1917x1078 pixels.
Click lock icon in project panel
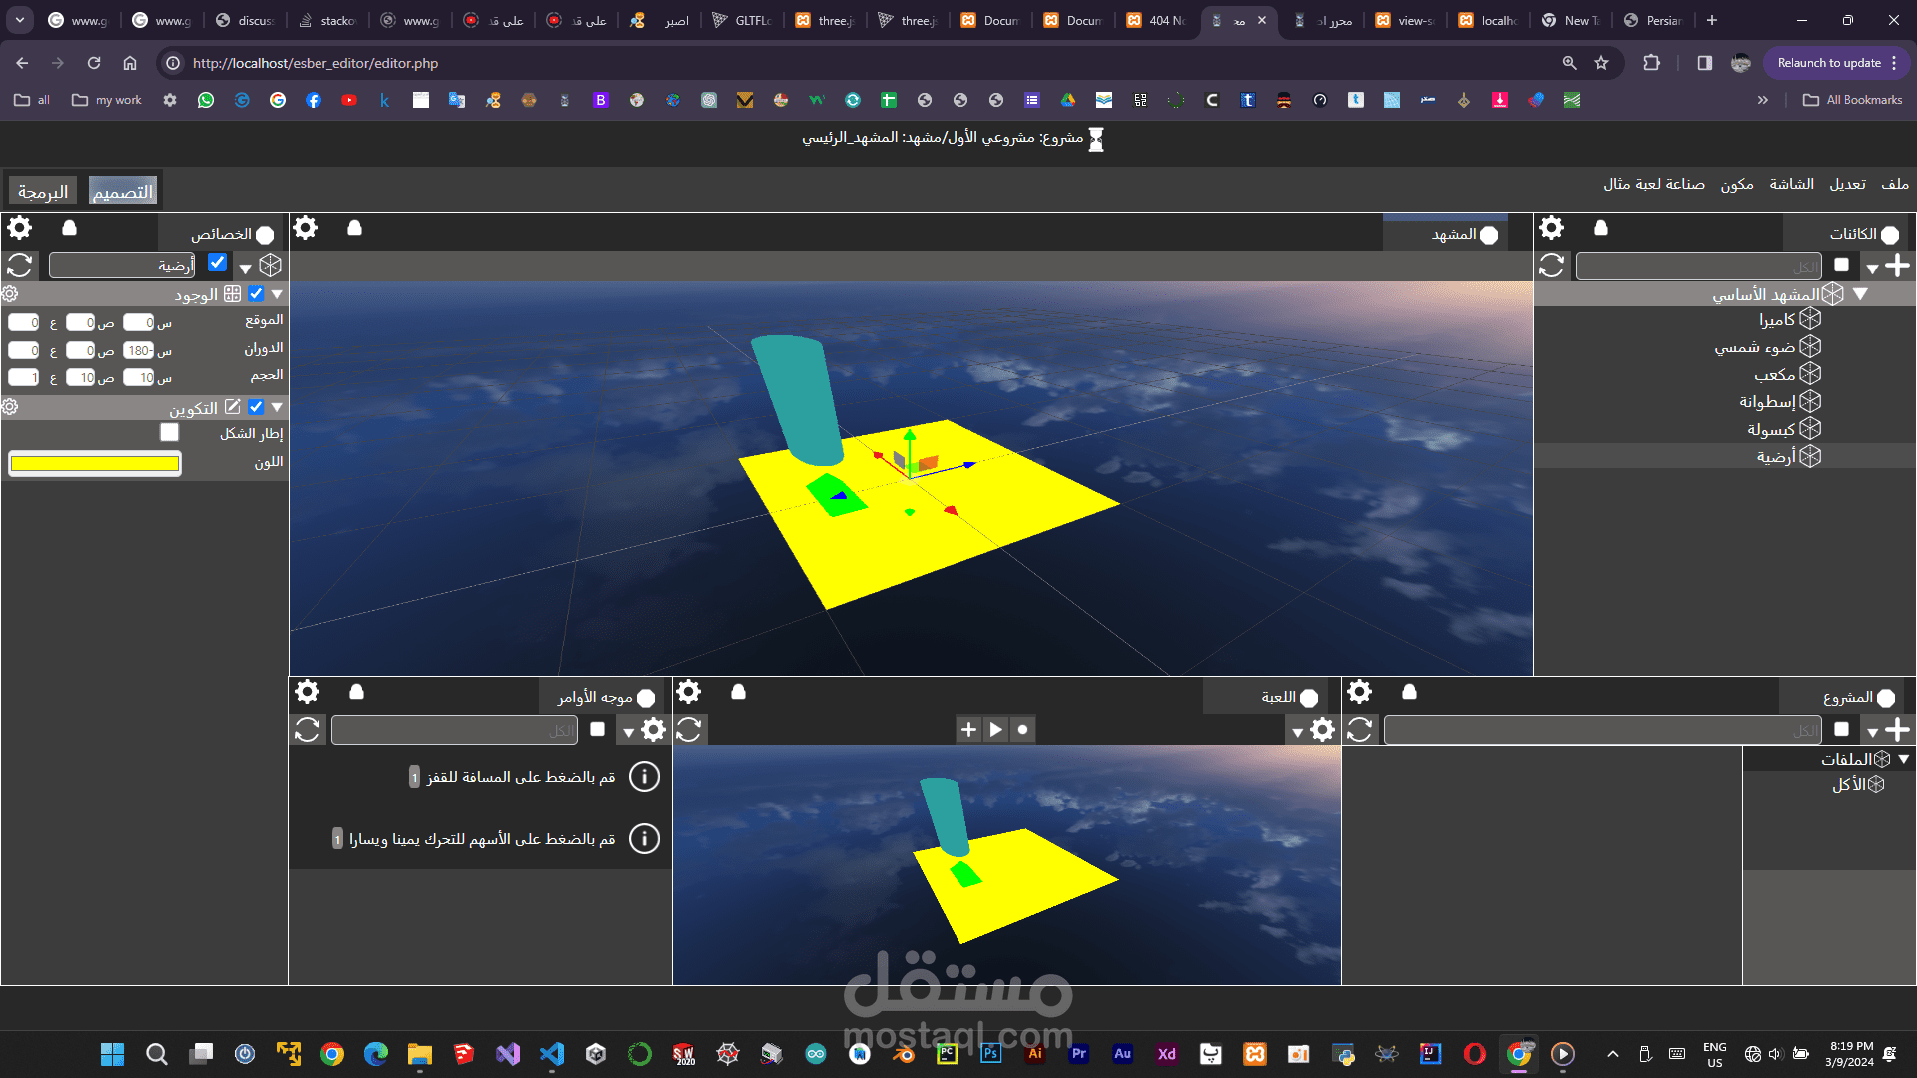coord(1409,692)
